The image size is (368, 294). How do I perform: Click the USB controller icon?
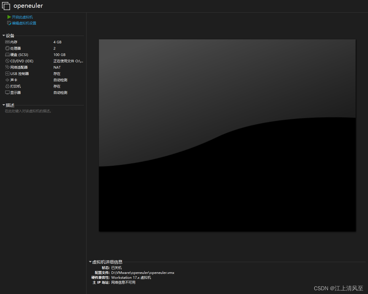pyautogui.click(x=7, y=74)
